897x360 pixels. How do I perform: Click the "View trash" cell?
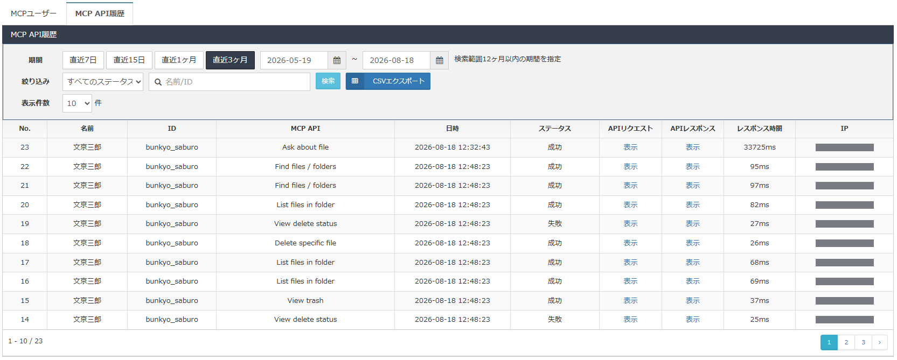[305, 301]
